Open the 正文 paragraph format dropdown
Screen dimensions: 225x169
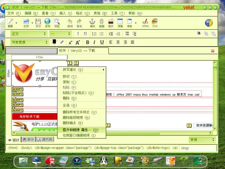coord(29,34)
